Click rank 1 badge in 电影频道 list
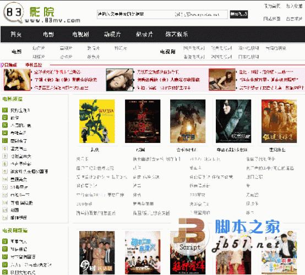 (x=5, y=110)
